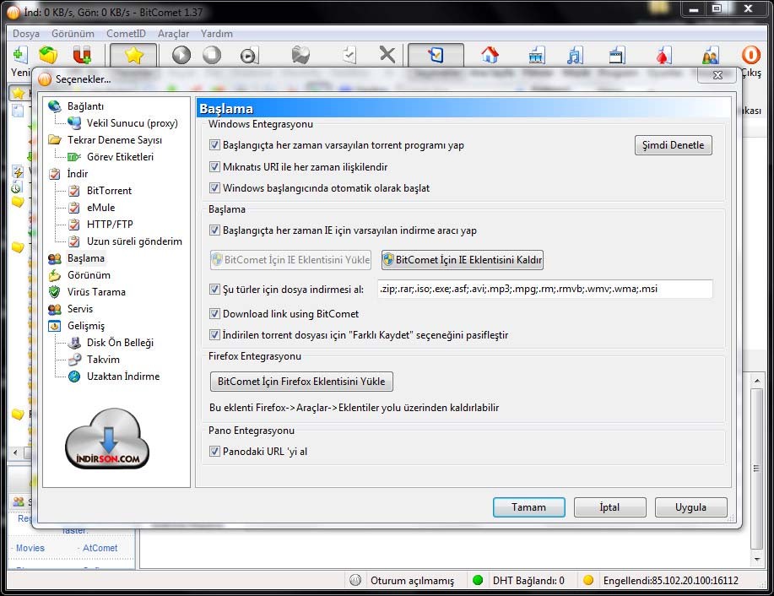Open the Yardım menu
The height and width of the screenshot is (596, 774).
click(x=216, y=34)
